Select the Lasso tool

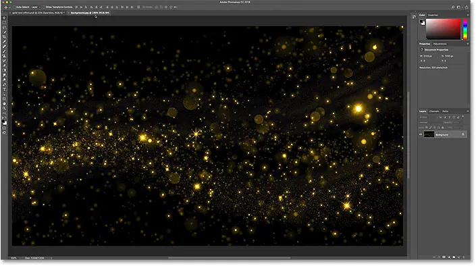point(4,27)
